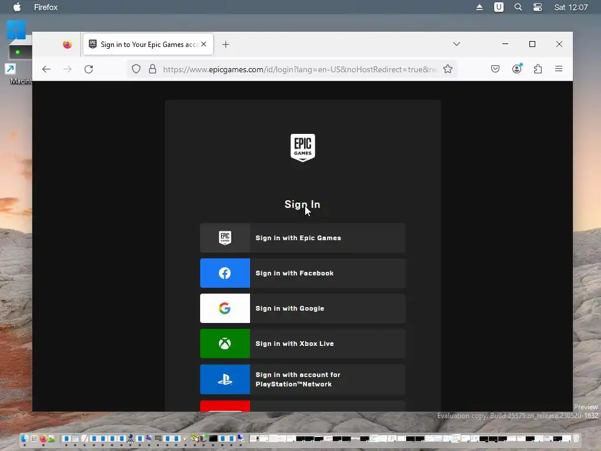Select the Sign in to Your Epic Games tab
The height and width of the screenshot is (451, 601).
click(x=148, y=45)
